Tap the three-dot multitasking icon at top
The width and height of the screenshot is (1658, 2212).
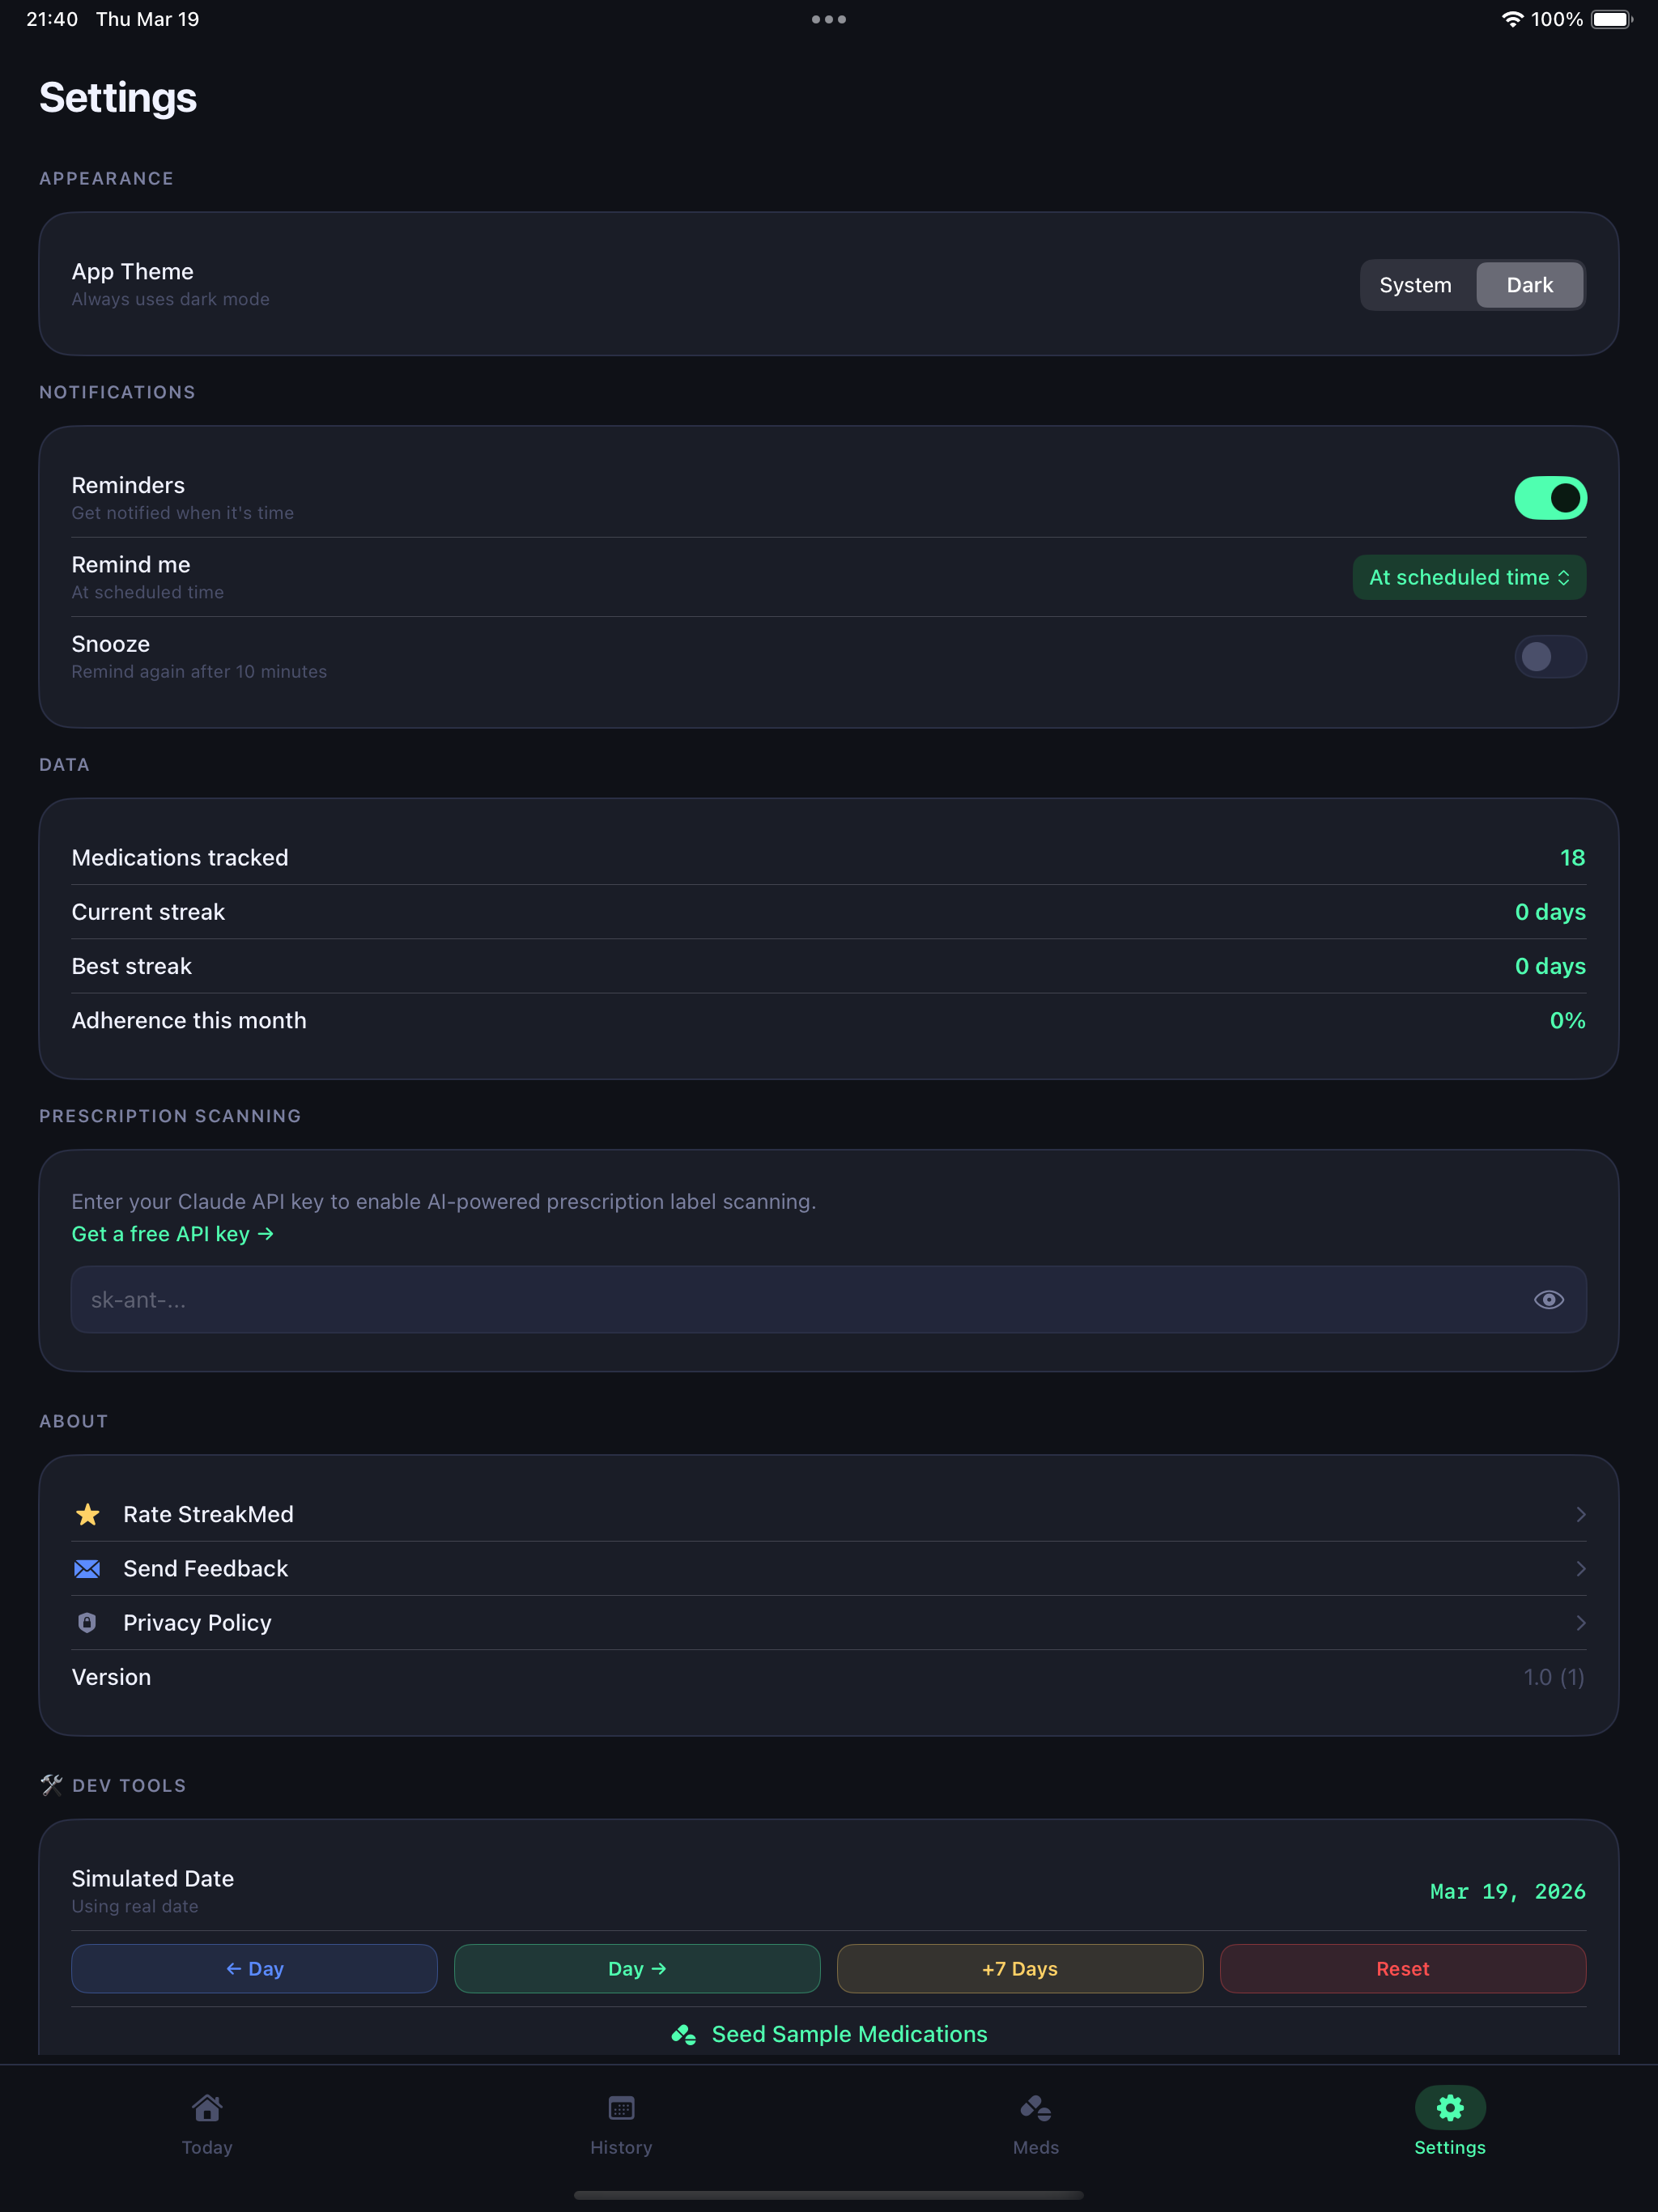[829, 19]
